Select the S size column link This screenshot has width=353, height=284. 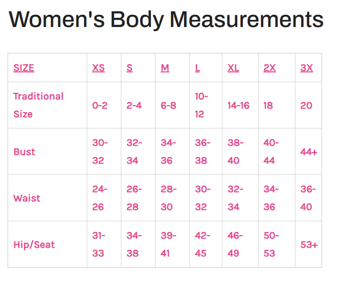point(130,68)
